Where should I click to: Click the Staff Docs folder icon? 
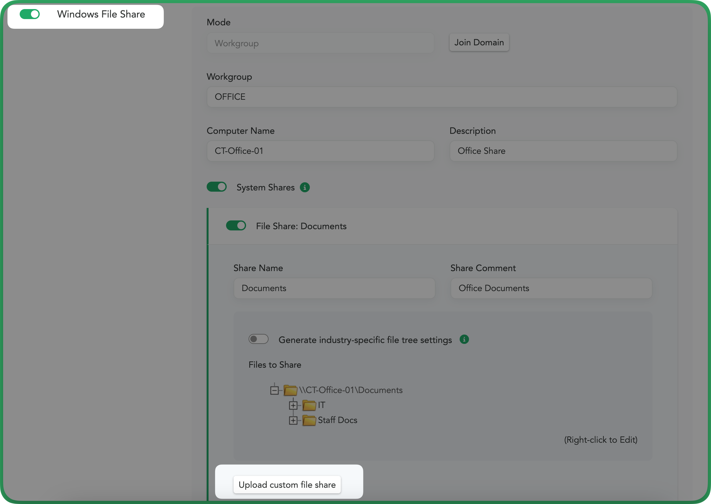click(x=309, y=420)
